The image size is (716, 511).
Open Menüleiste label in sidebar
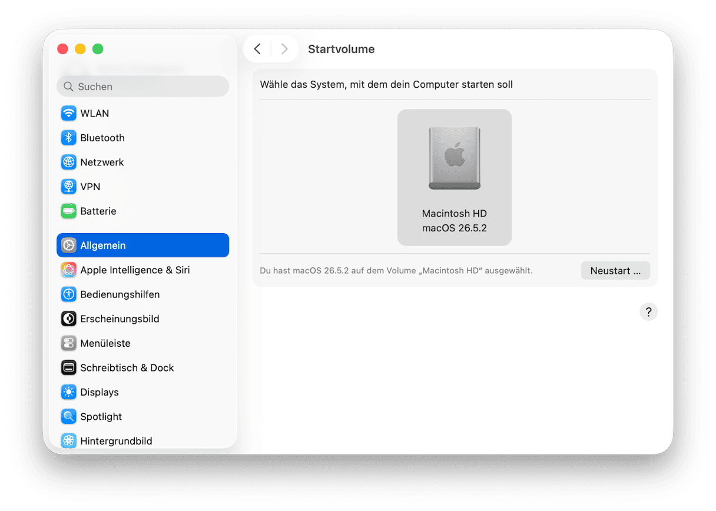pyautogui.click(x=105, y=343)
